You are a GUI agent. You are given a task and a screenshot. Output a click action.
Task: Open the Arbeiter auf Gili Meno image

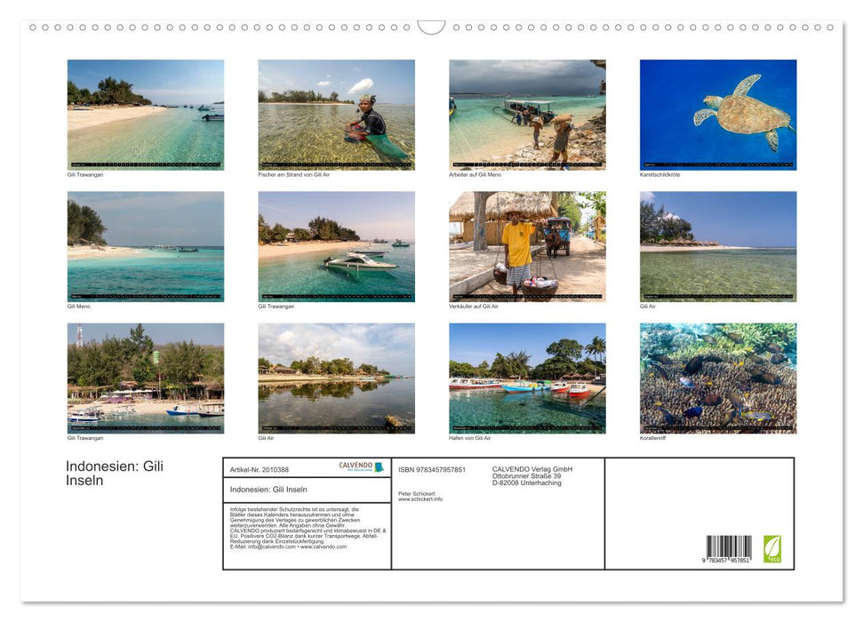pos(526,114)
